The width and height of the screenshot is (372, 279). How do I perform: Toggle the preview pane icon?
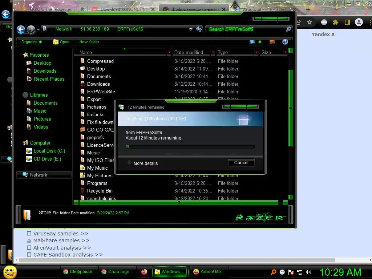tap(272, 42)
